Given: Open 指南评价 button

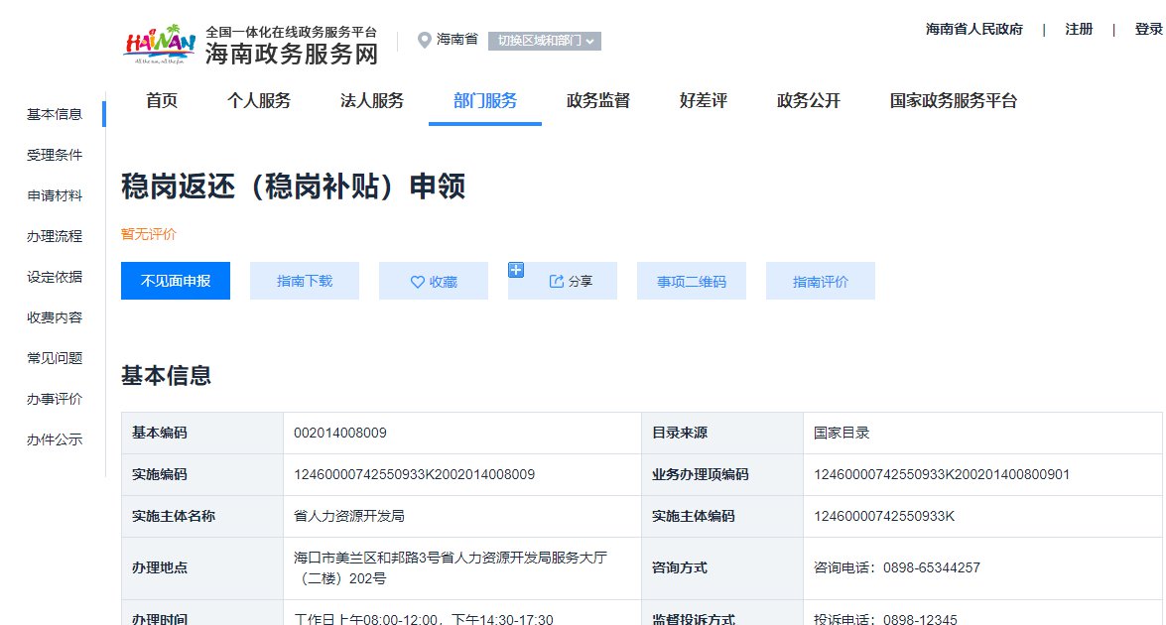Looking at the screenshot, I should [x=821, y=282].
